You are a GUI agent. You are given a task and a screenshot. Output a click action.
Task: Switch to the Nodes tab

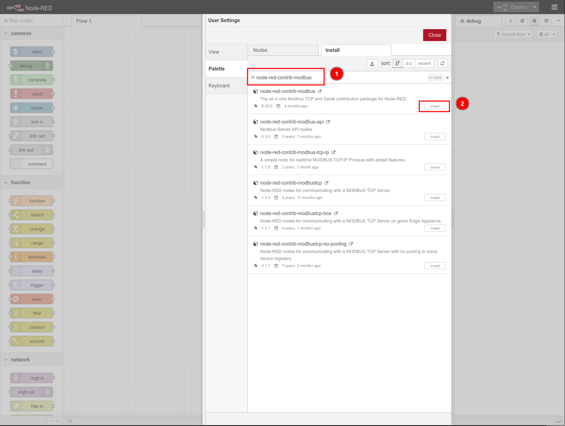point(284,50)
